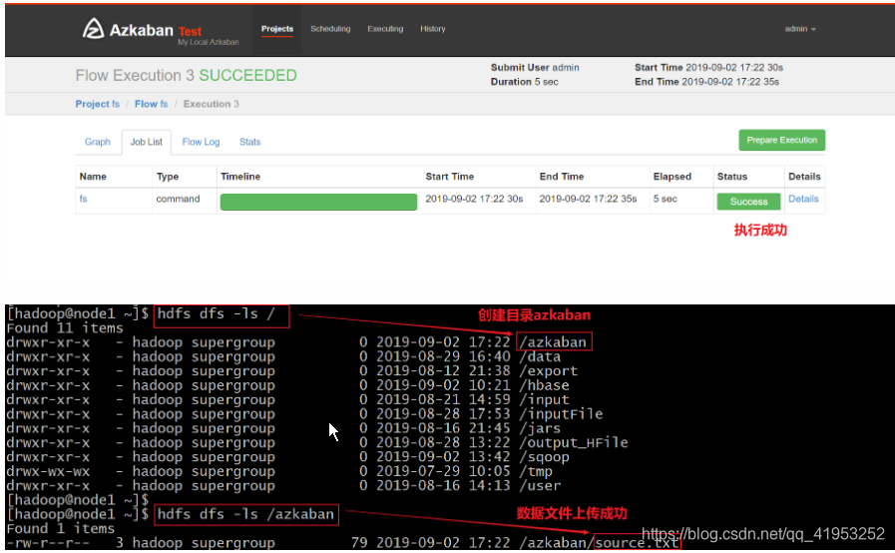
Task: Open the fs job link
Action: pos(84,199)
